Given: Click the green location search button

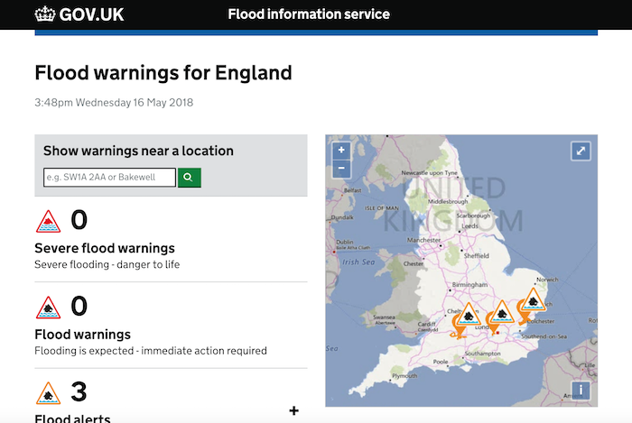Looking at the screenshot, I should [x=189, y=178].
